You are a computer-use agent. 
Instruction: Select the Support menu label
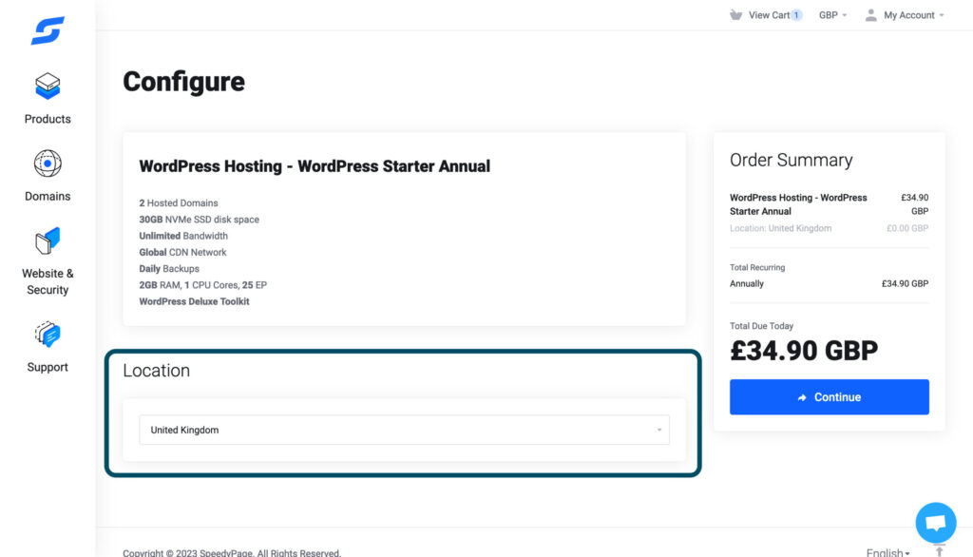(x=48, y=367)
